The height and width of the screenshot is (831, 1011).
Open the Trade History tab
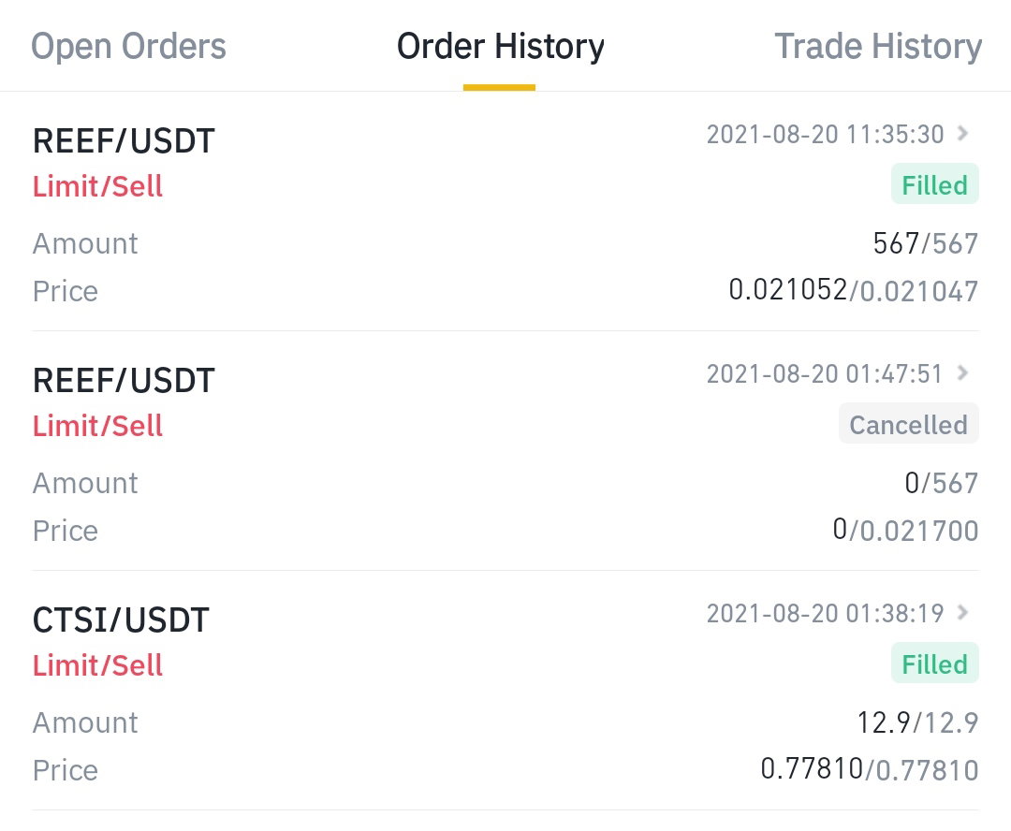pyautogui.click(x=878, y=47)
